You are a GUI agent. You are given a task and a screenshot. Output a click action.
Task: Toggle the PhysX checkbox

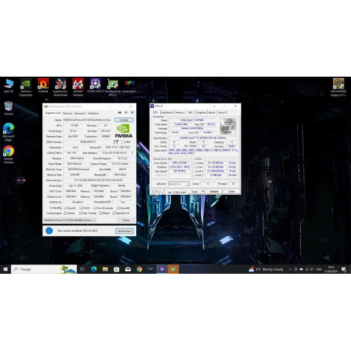click(x=101, y=213)
